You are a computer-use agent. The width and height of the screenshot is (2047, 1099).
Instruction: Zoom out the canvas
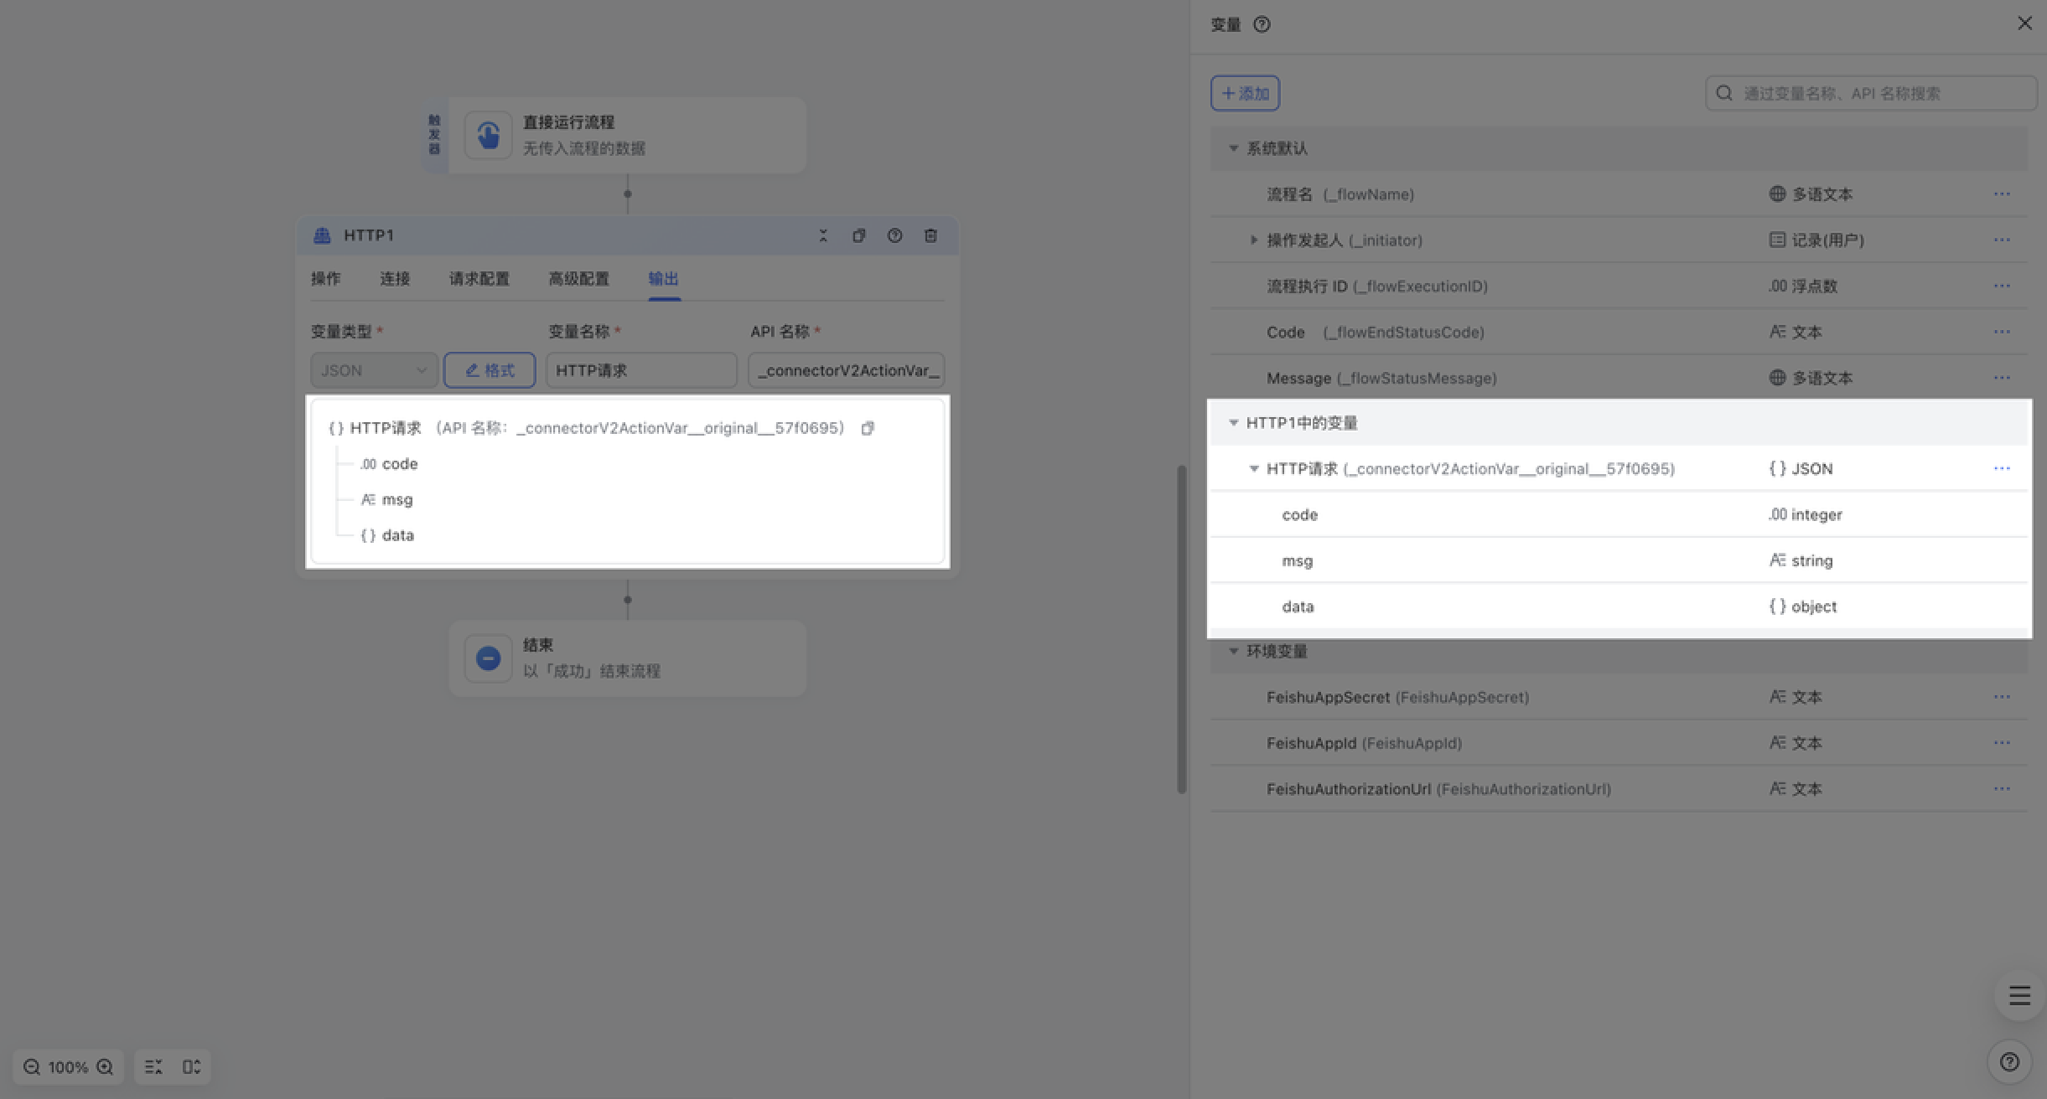(x=32, y=1066)
